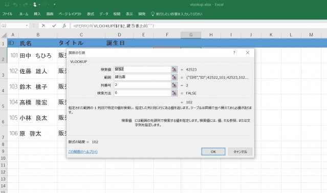The width and height of the screenshot is (327, 193).
Task: Open the Name Box dropdown arrow
Action: [x=27, y=26]
